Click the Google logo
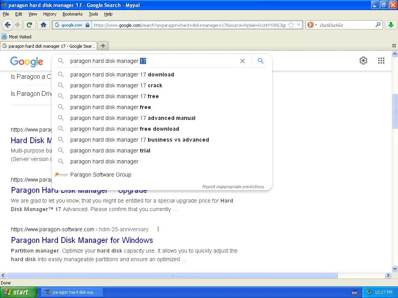 [27, 62]
